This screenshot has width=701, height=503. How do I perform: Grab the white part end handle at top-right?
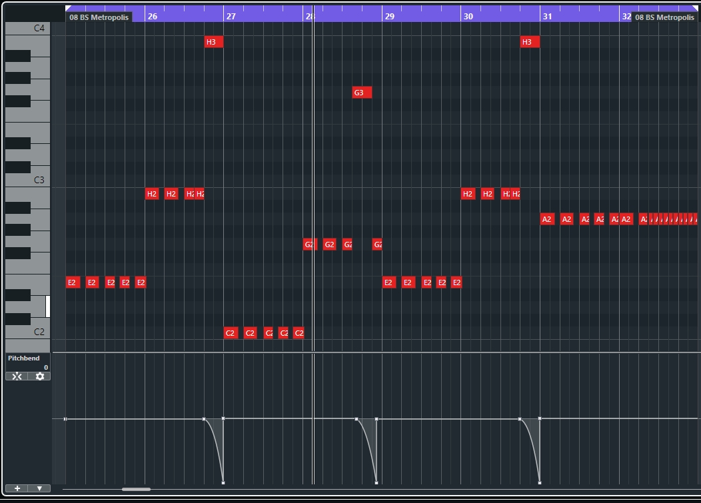pos(696,8)
